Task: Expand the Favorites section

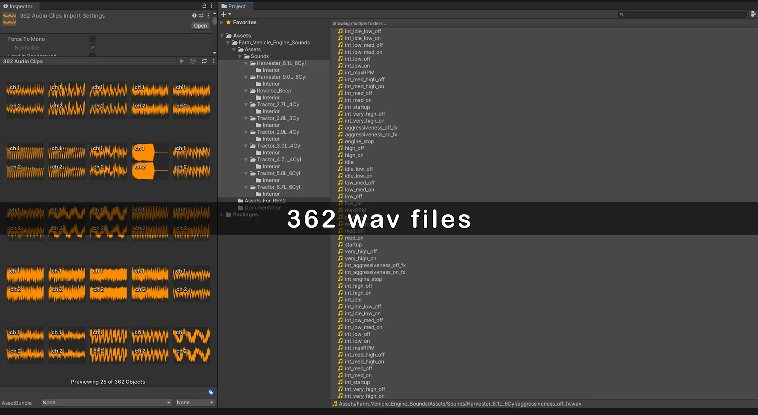Action: click(222, 22)
